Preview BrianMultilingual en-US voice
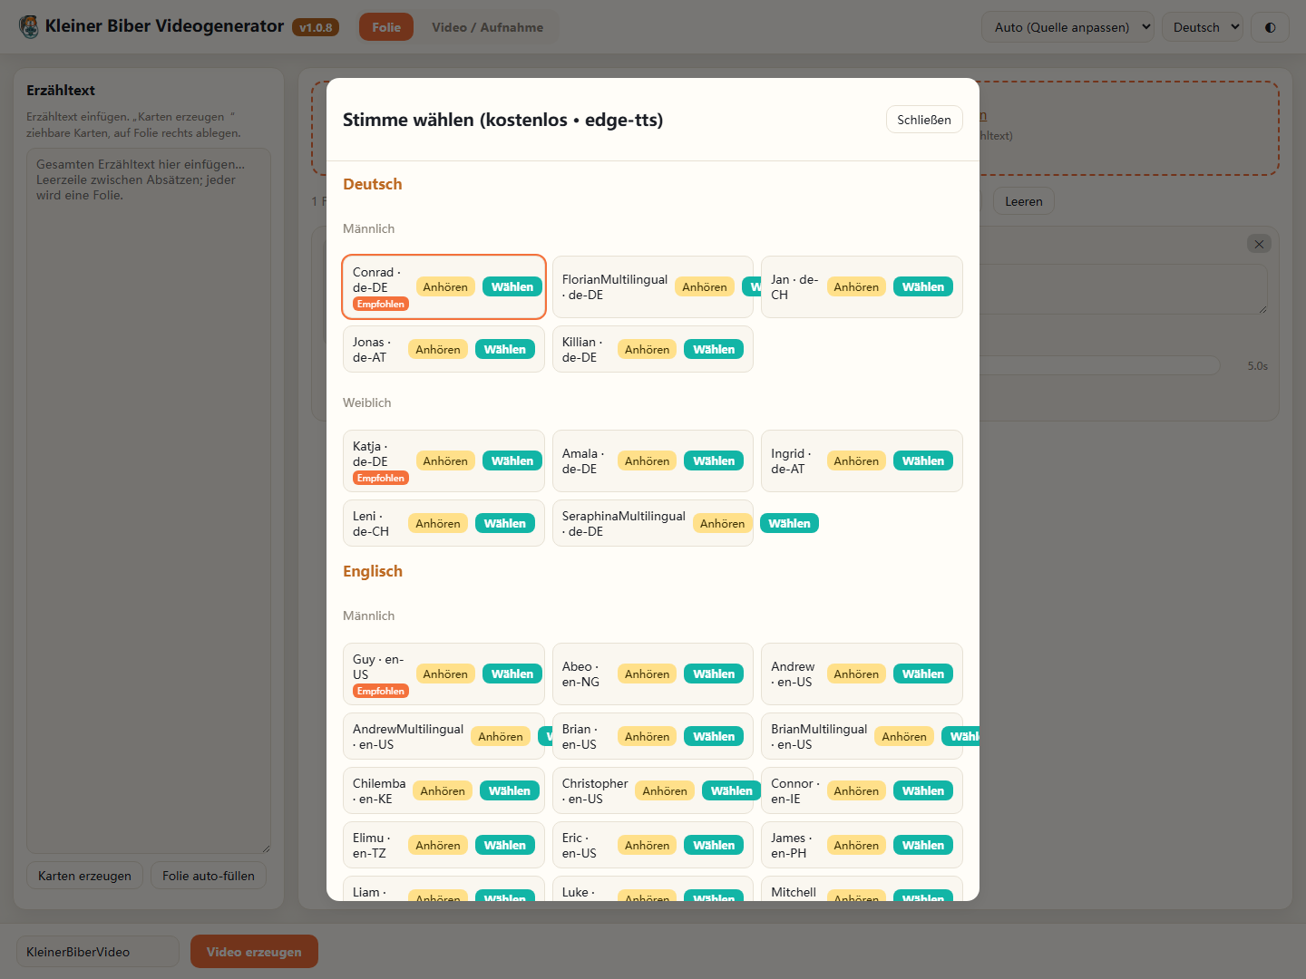 point(904,737)
